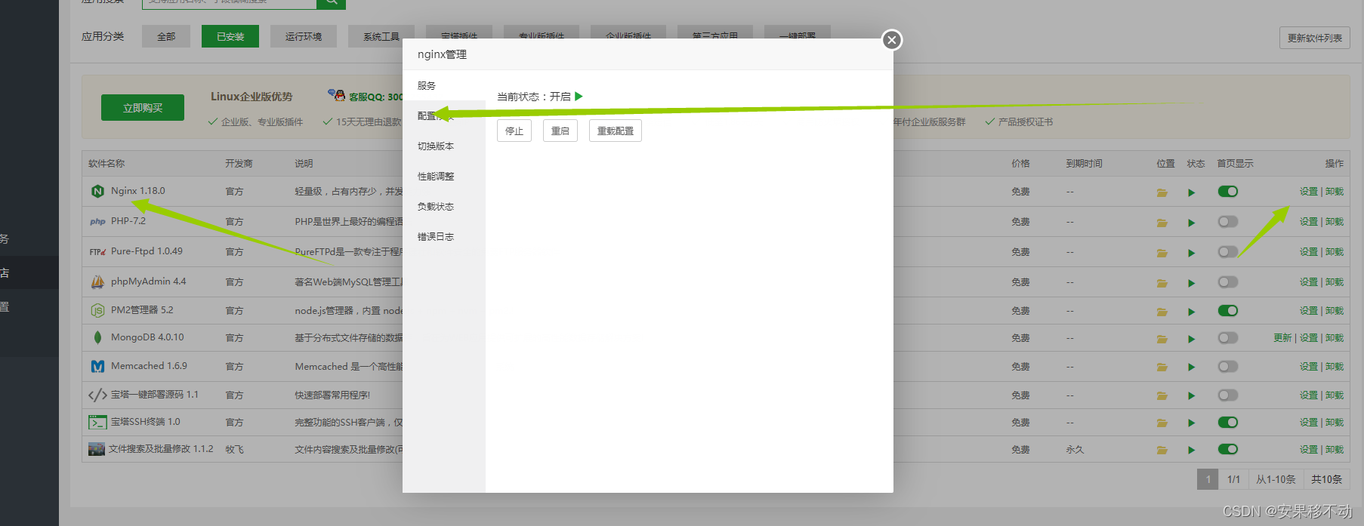The height and width of the screenshot is (526, 1364).
Task: Click the 重启 restart button
Action: tap(560, 131)
